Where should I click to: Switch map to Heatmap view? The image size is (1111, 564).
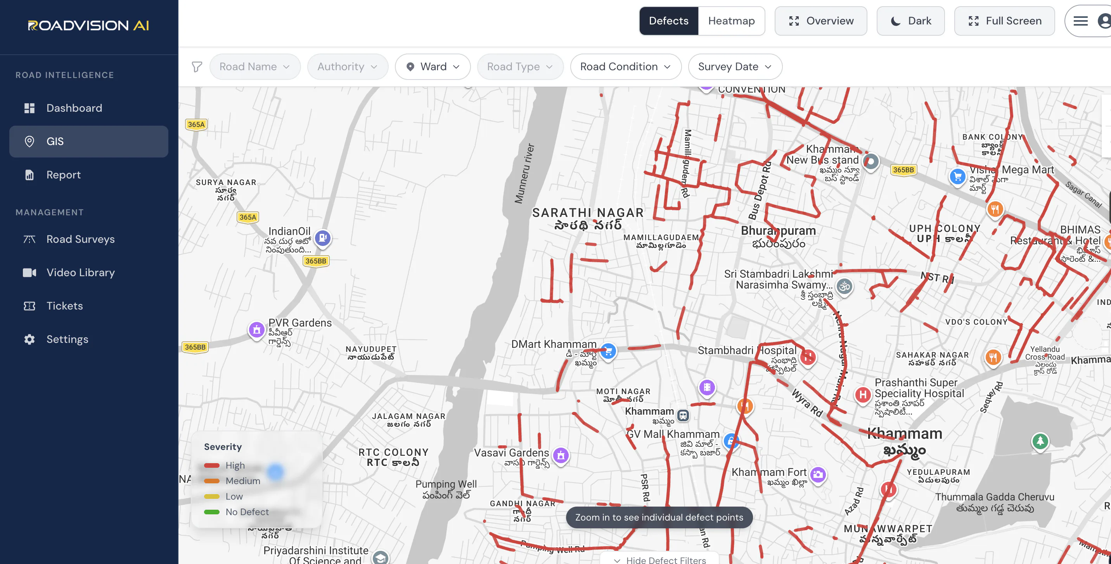point(731,21)
